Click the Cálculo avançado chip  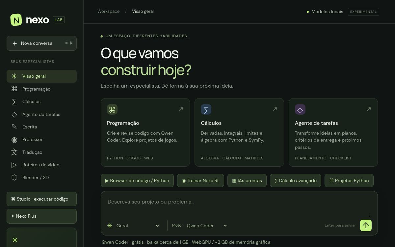[x=296, y=180]
